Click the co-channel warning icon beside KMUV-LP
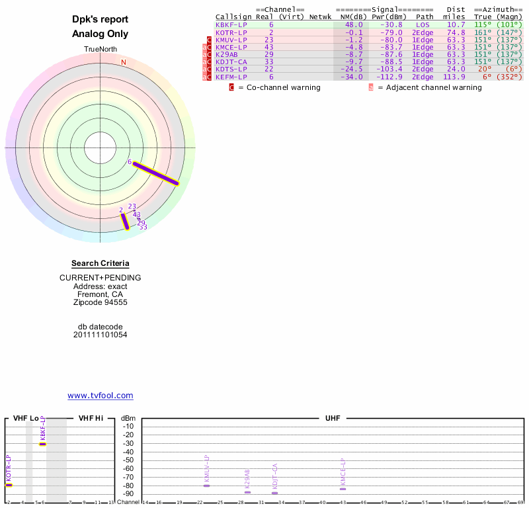Viewport: 529px width, 508px height. (210, 40)
